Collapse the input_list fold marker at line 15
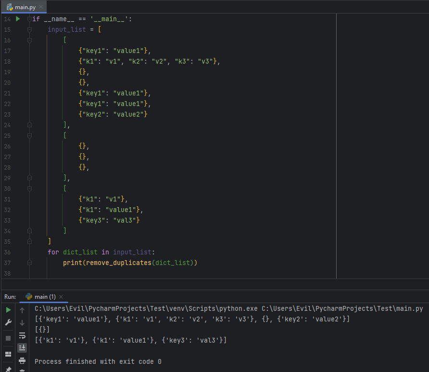The height and width of the screenshot is (372, 429). pyautogui.click(x=29, y=29)
